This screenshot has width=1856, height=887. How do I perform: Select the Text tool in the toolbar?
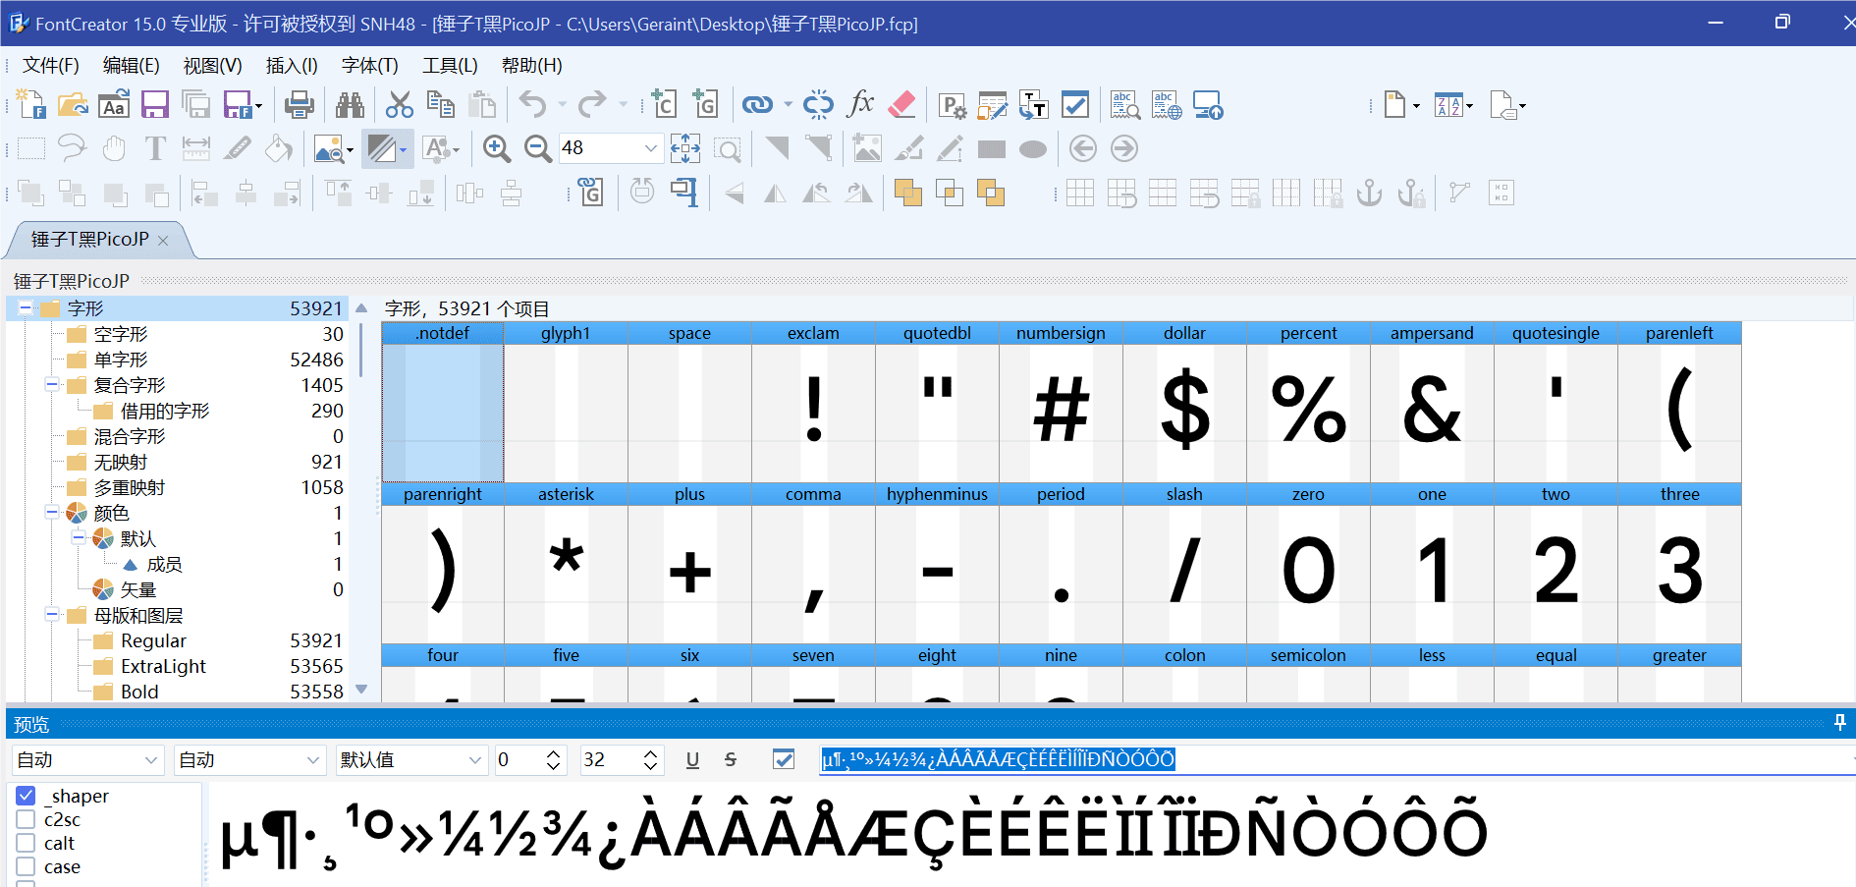154,148
